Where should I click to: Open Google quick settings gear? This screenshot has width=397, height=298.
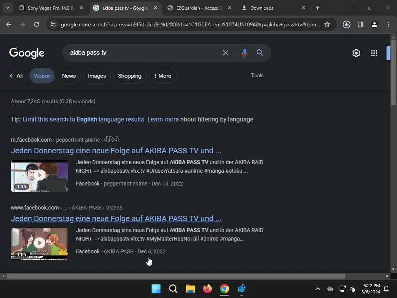click(356, 53)
